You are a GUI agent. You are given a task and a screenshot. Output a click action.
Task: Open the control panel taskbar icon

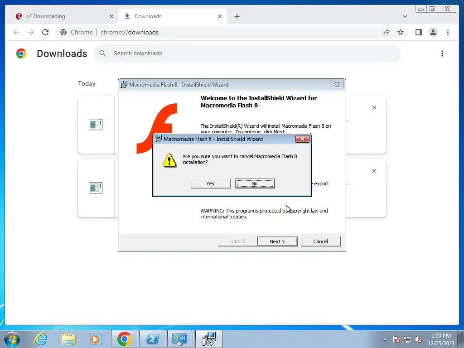[x=179, y=339]
